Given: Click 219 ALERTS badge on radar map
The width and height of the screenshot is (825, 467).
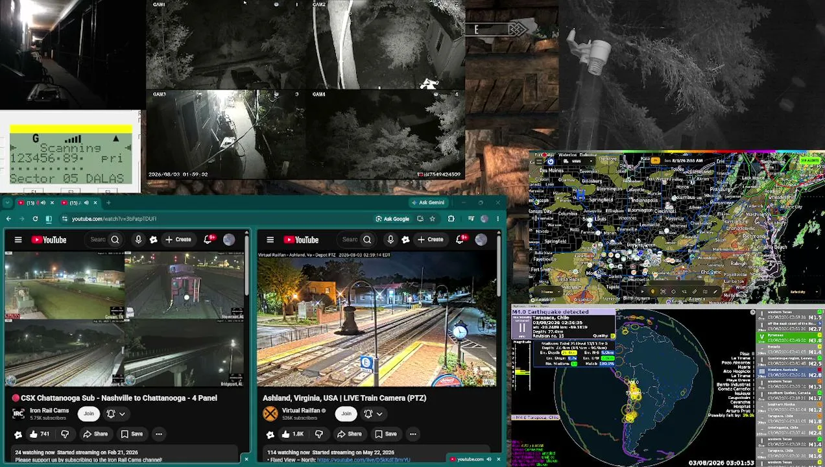Looking at the screenshot, I should click(810, 160).
